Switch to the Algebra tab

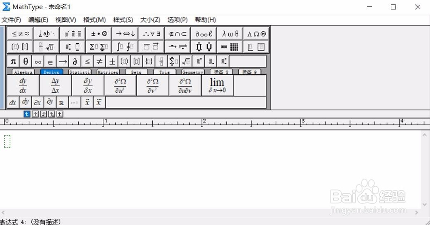pos(24,72)
